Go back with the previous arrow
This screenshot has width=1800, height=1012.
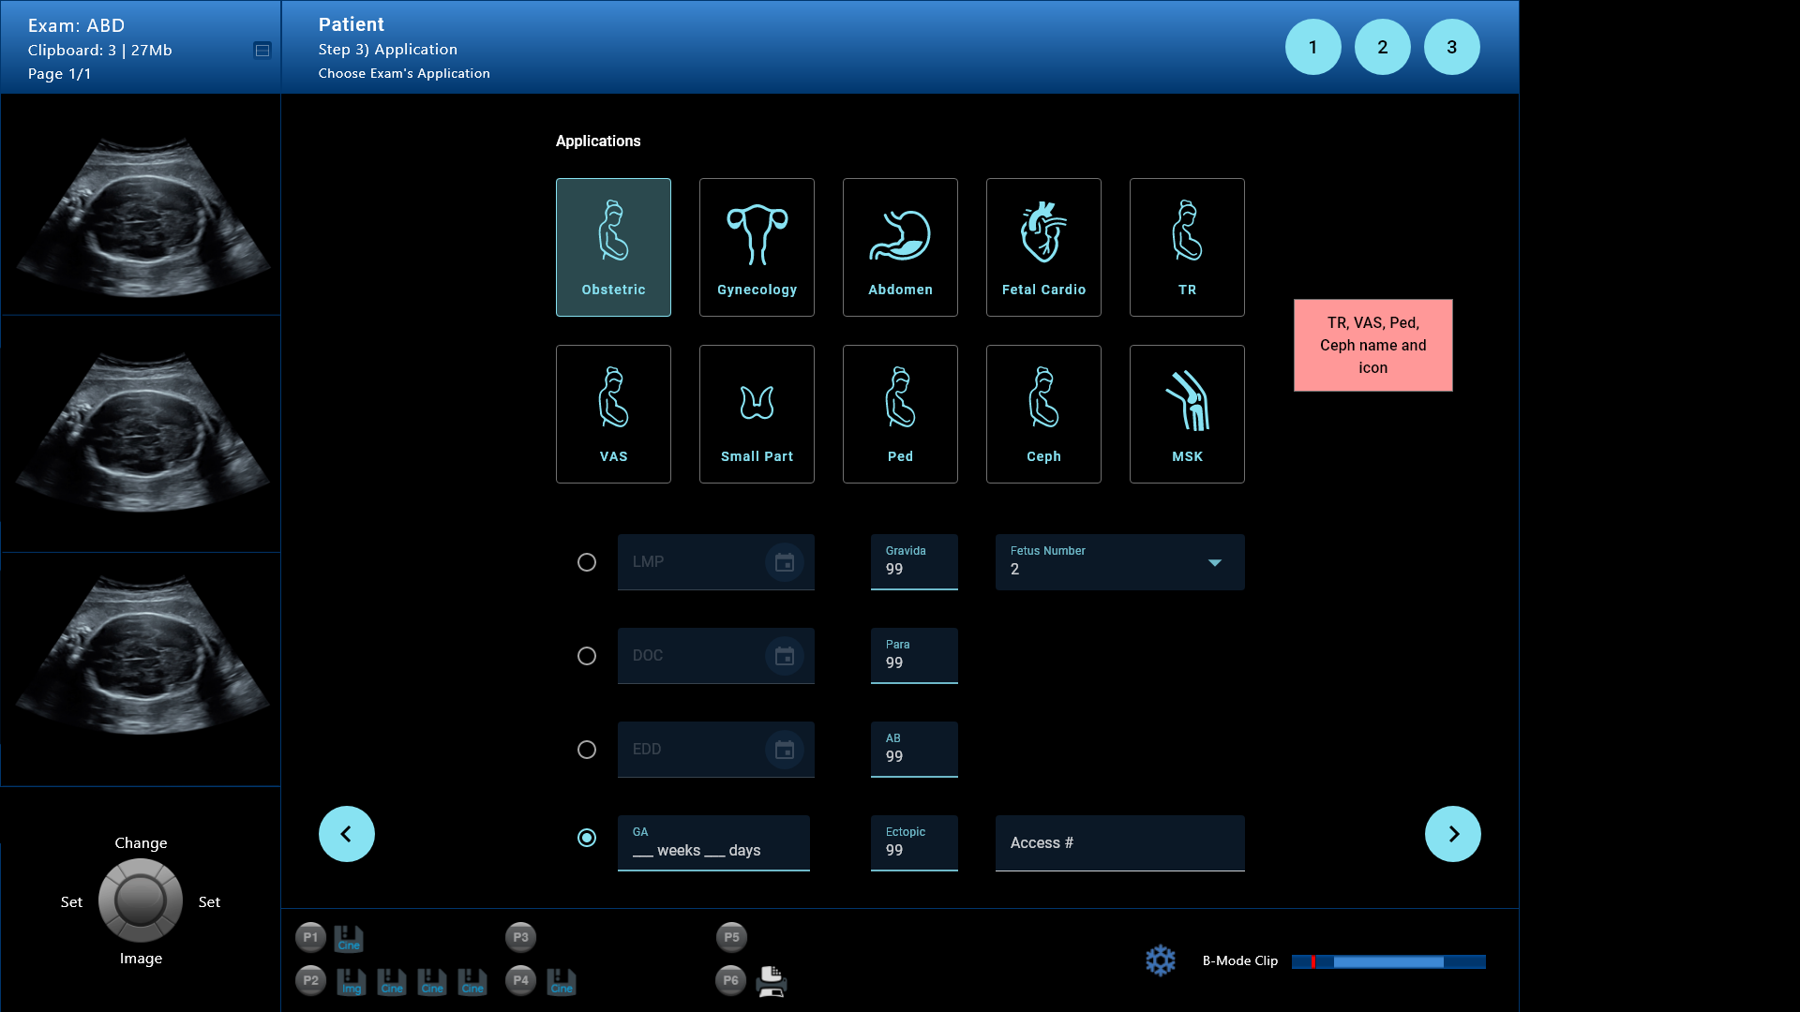pos(346,834)
